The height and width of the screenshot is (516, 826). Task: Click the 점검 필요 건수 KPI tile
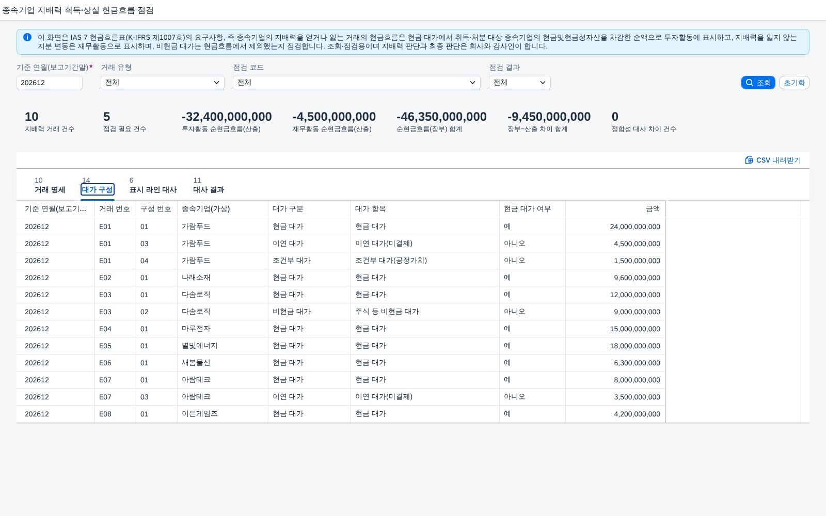pyautogui.click(x=125, y=122)
